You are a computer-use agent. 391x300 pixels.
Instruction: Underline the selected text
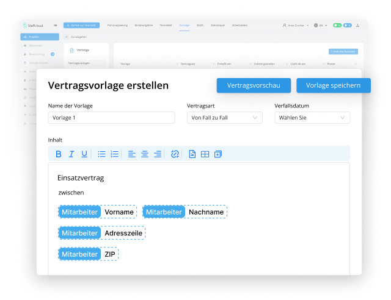click(84, 154)
